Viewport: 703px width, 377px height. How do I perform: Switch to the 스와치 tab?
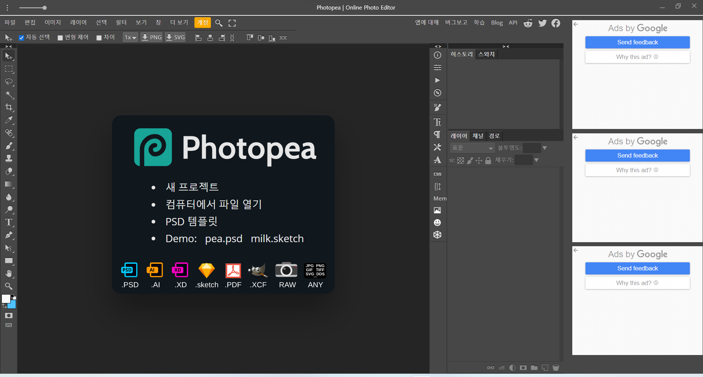[x=486, y=54]
